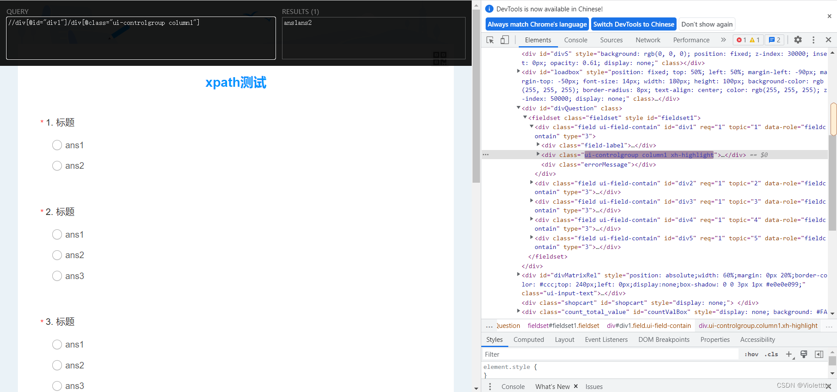Open the DOM Breakpoints tab

point(663,340)
